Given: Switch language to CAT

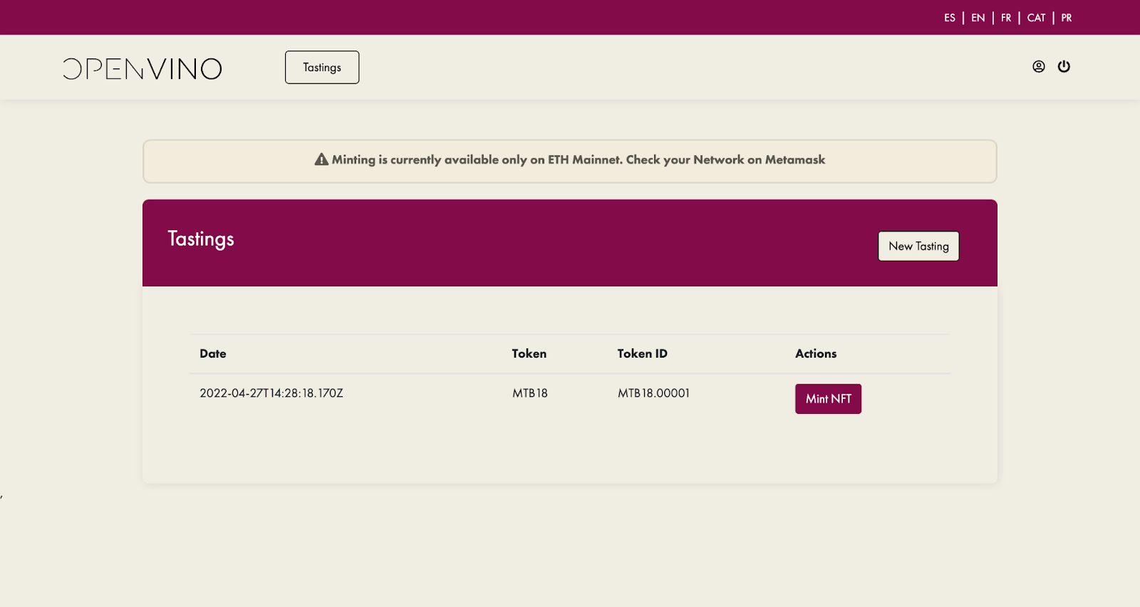Looking at the screenshot, I should coord(1037,18).
